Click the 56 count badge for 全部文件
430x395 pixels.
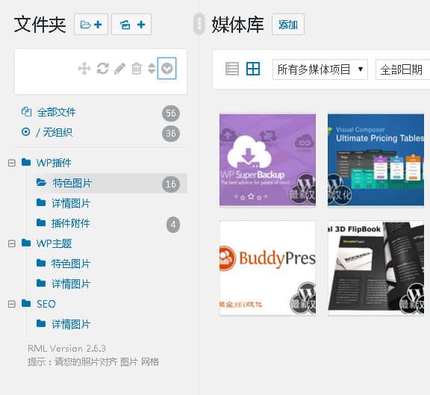[170, 113]
